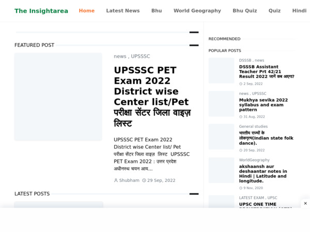Go to the Home menu item

coord(87,11)
